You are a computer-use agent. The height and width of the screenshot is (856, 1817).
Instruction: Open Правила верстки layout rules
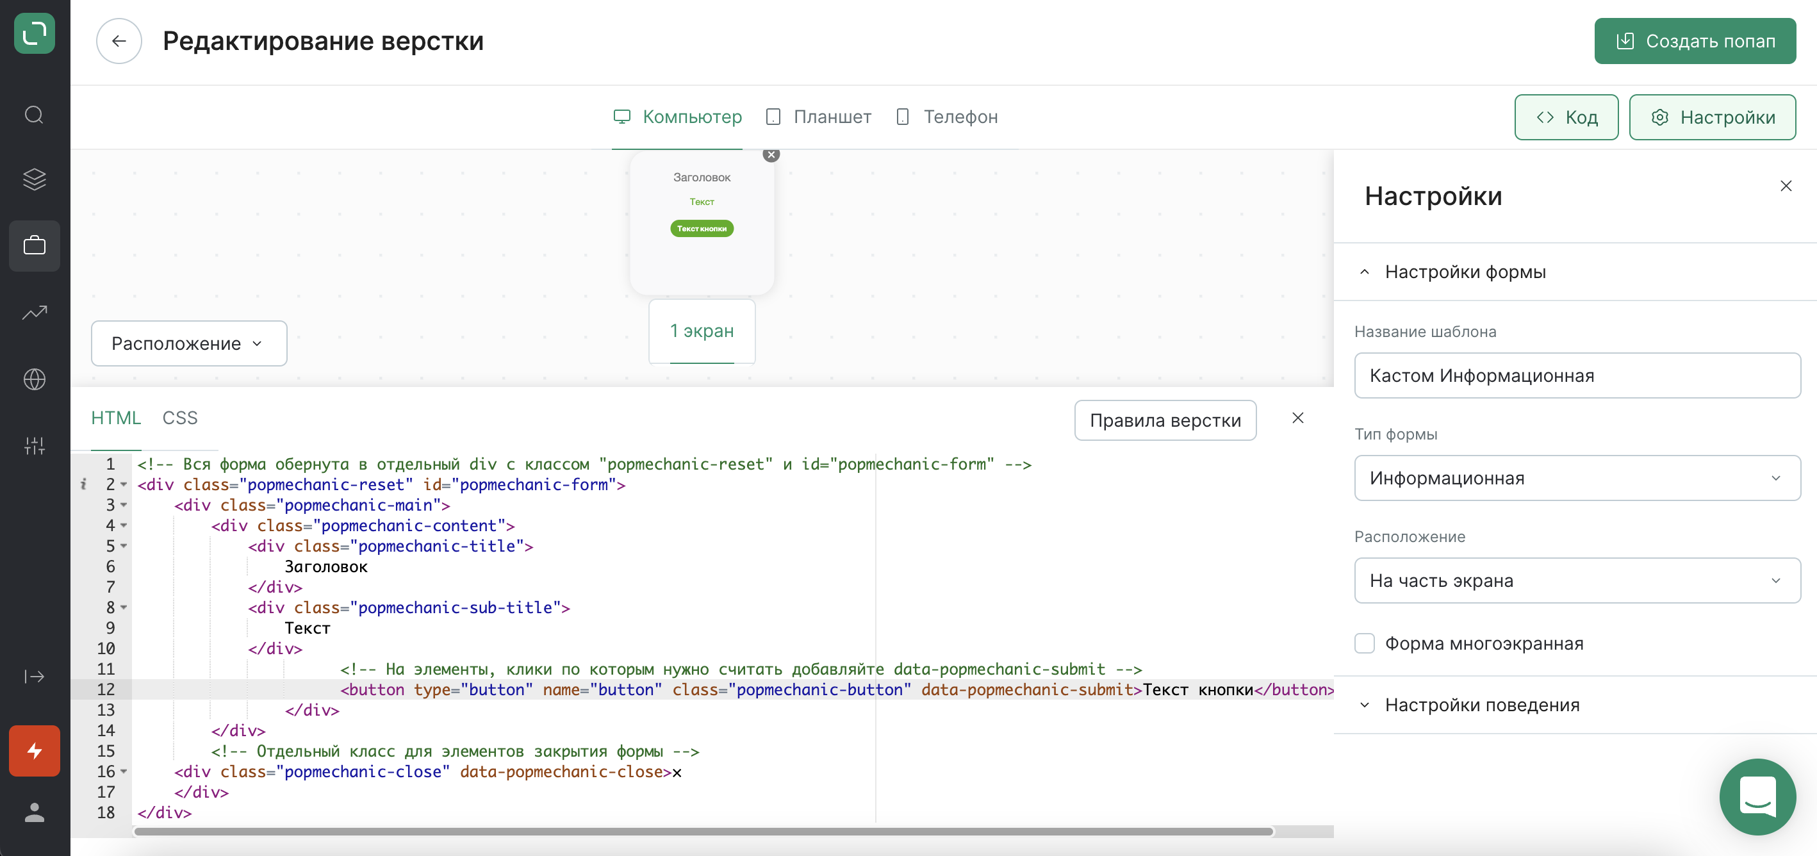coord(1165,420)
